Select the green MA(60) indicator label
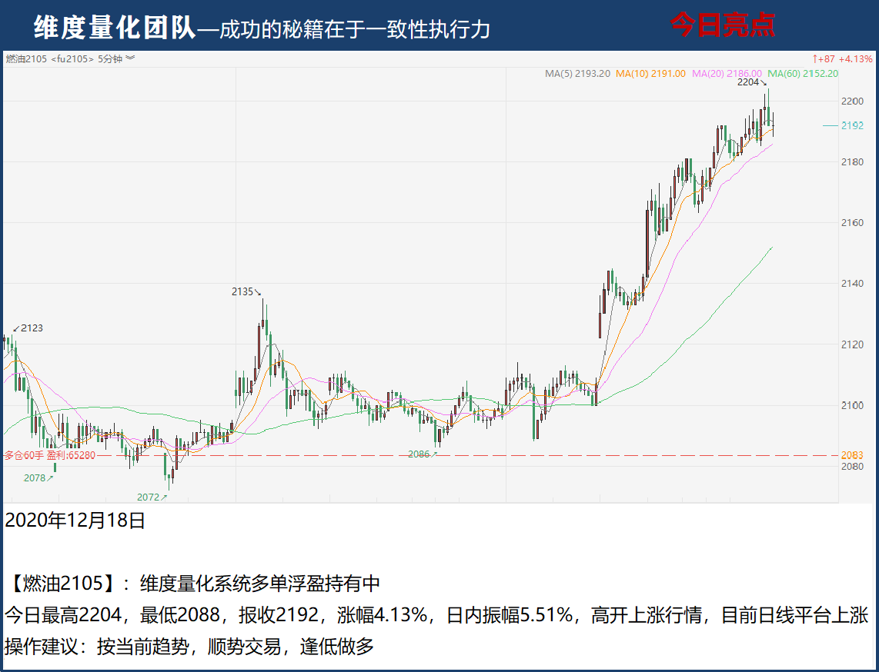The image size is (879, 672). tap(803, 74)
